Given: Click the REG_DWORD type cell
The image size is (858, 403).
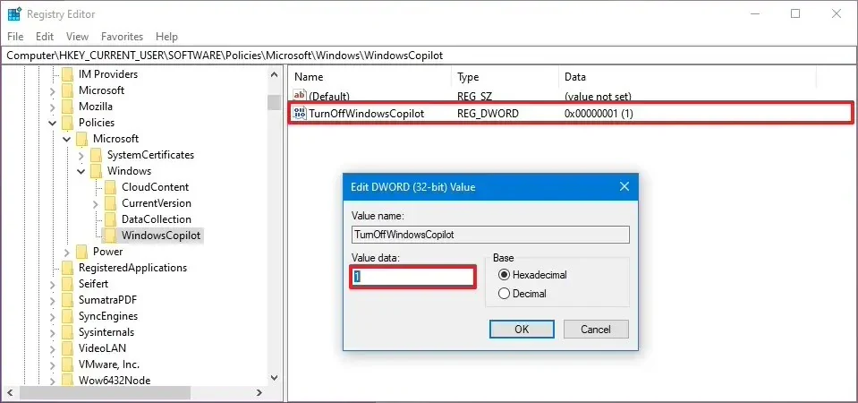Looking at the screenshot, I should pos(488,114).
